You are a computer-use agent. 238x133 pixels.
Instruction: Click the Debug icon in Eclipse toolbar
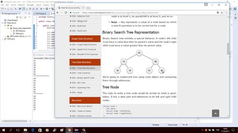click(x=41, y=9)
